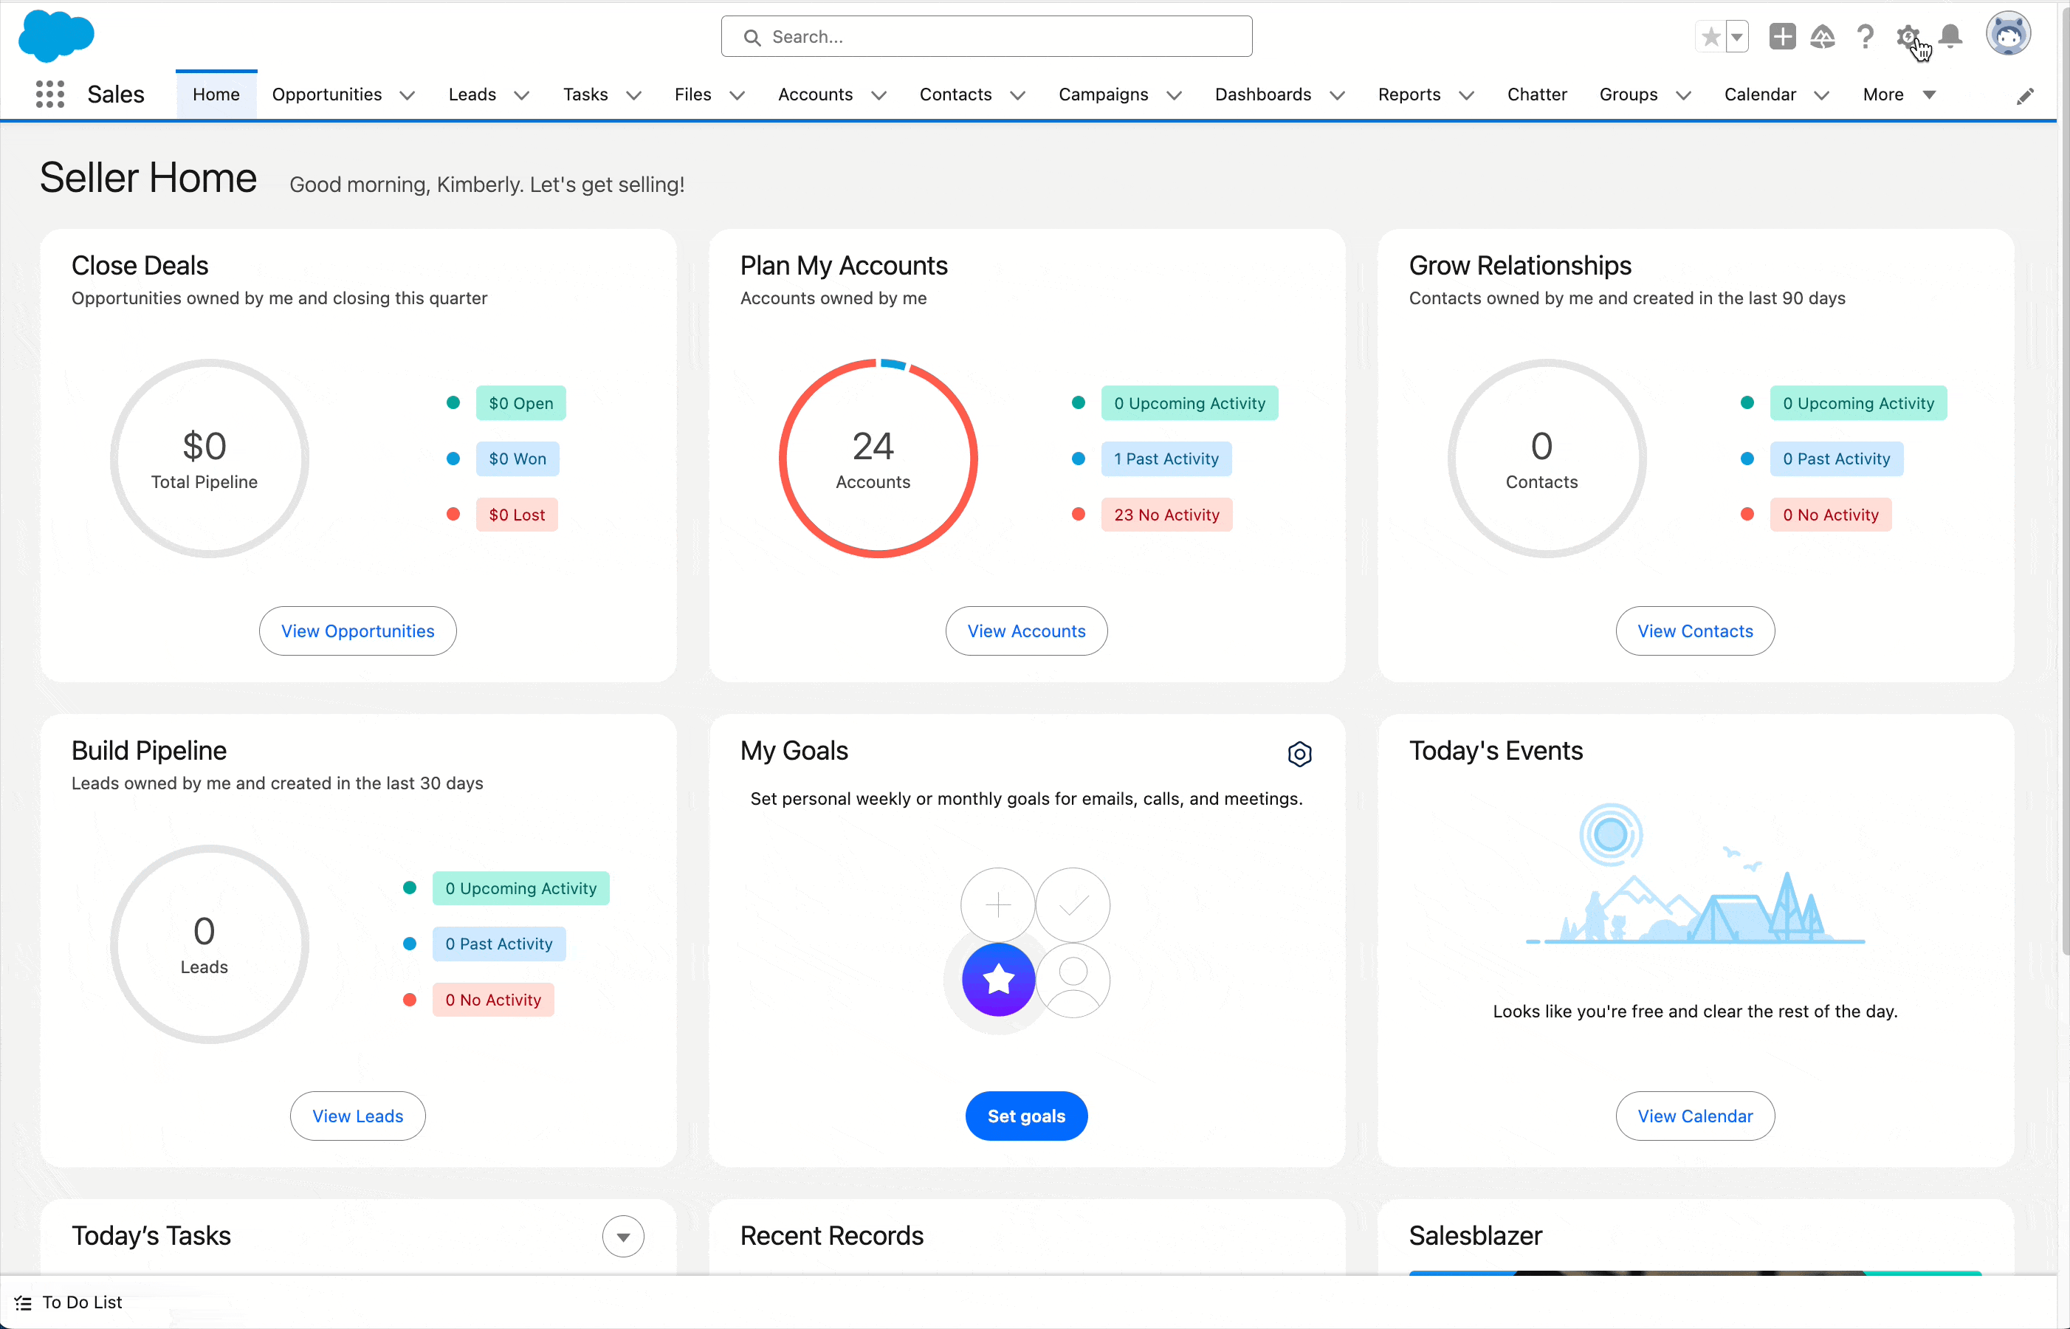Click the Setup gear icon

[x=1907, y=37]
